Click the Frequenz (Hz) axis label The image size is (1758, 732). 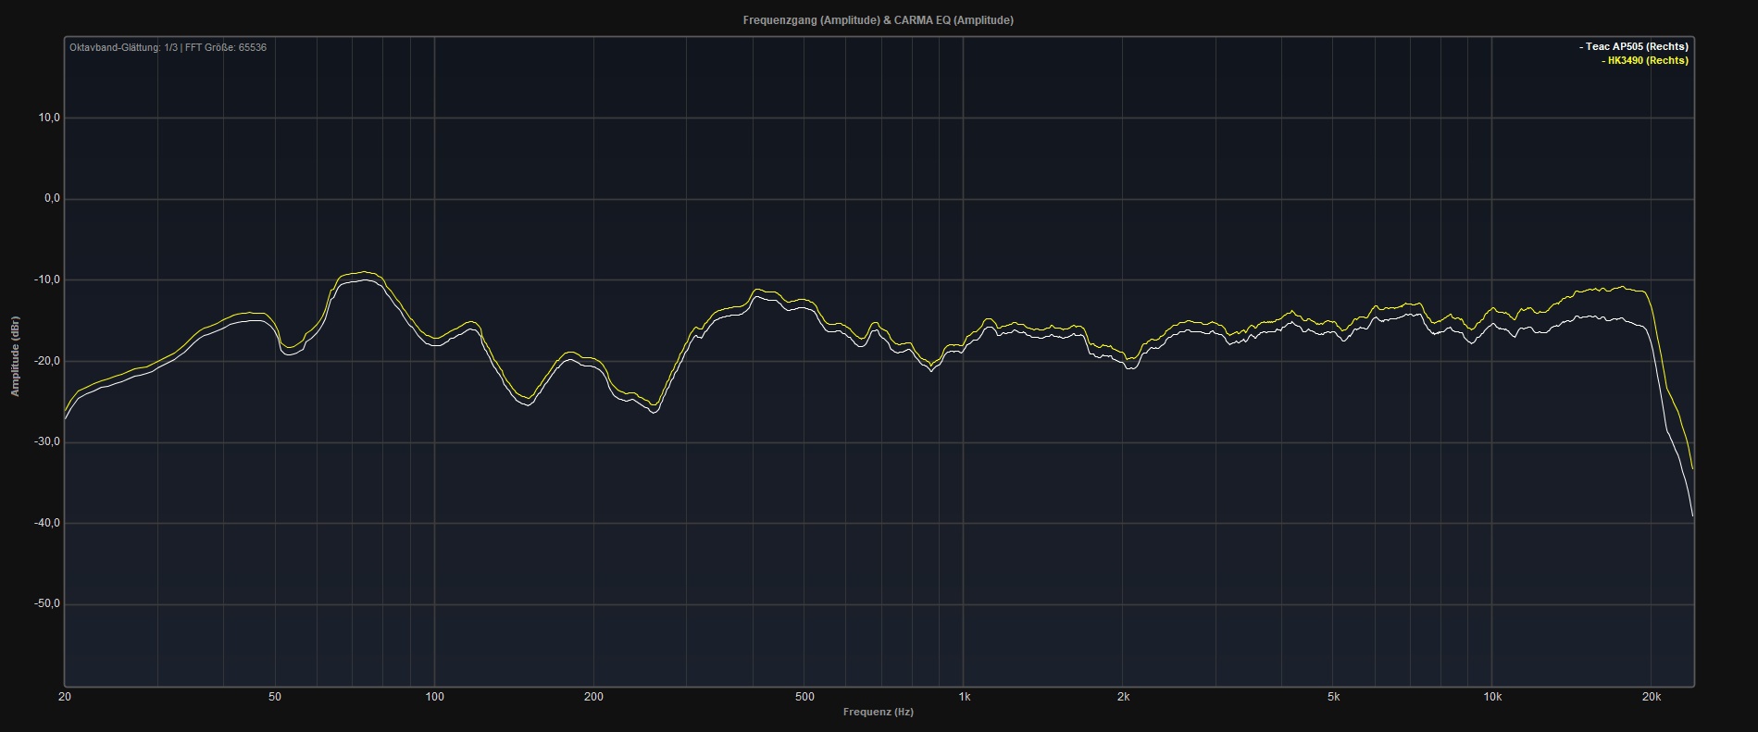click(878, 712)
